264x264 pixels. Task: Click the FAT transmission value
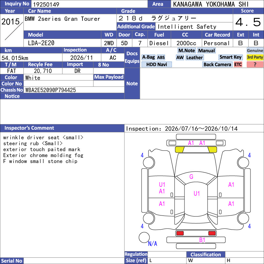(12, 71)
